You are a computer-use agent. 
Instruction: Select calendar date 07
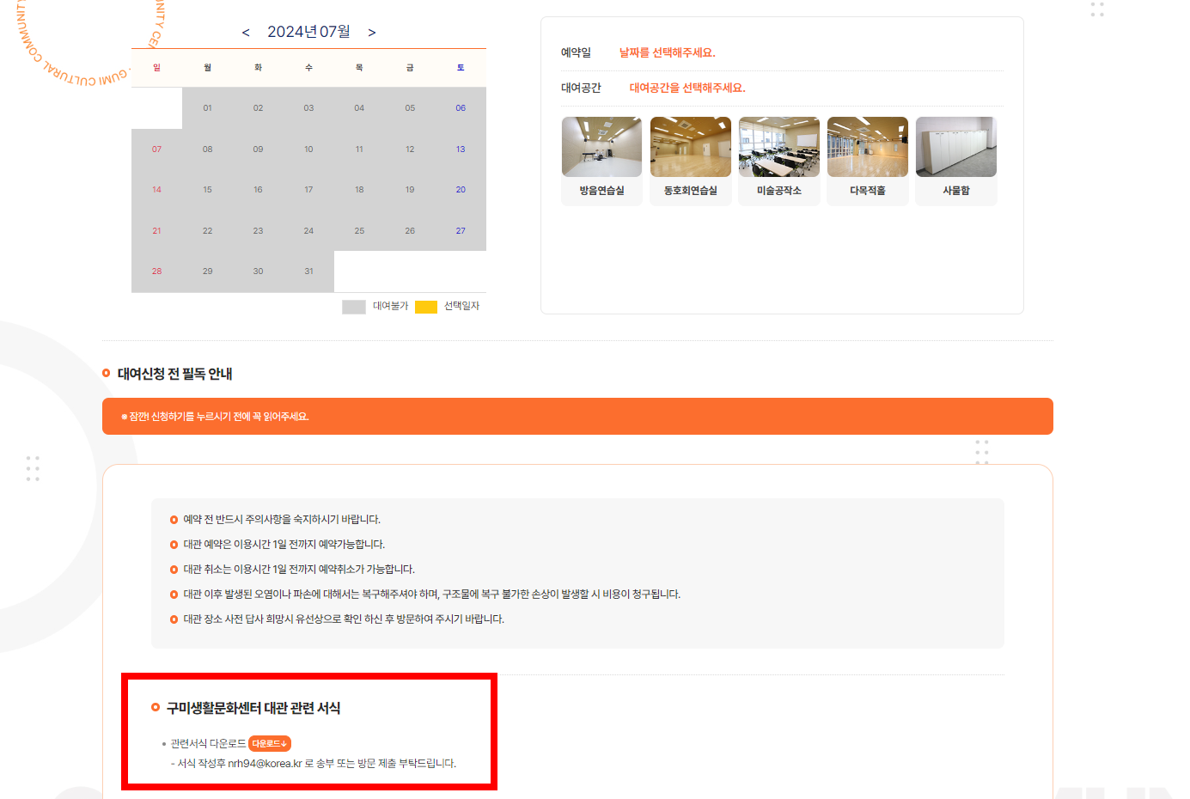click(156, 149)
